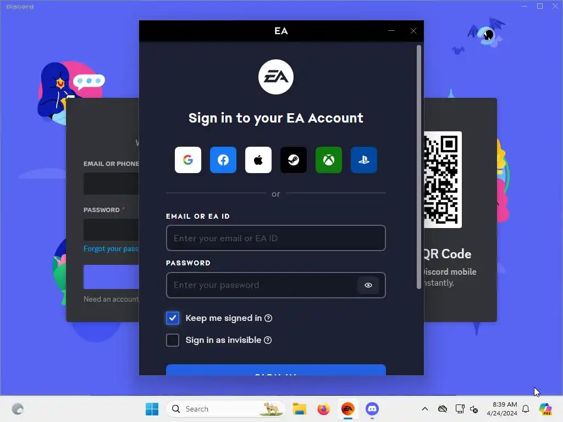Click Discord's blue log in button

[111, 277]
